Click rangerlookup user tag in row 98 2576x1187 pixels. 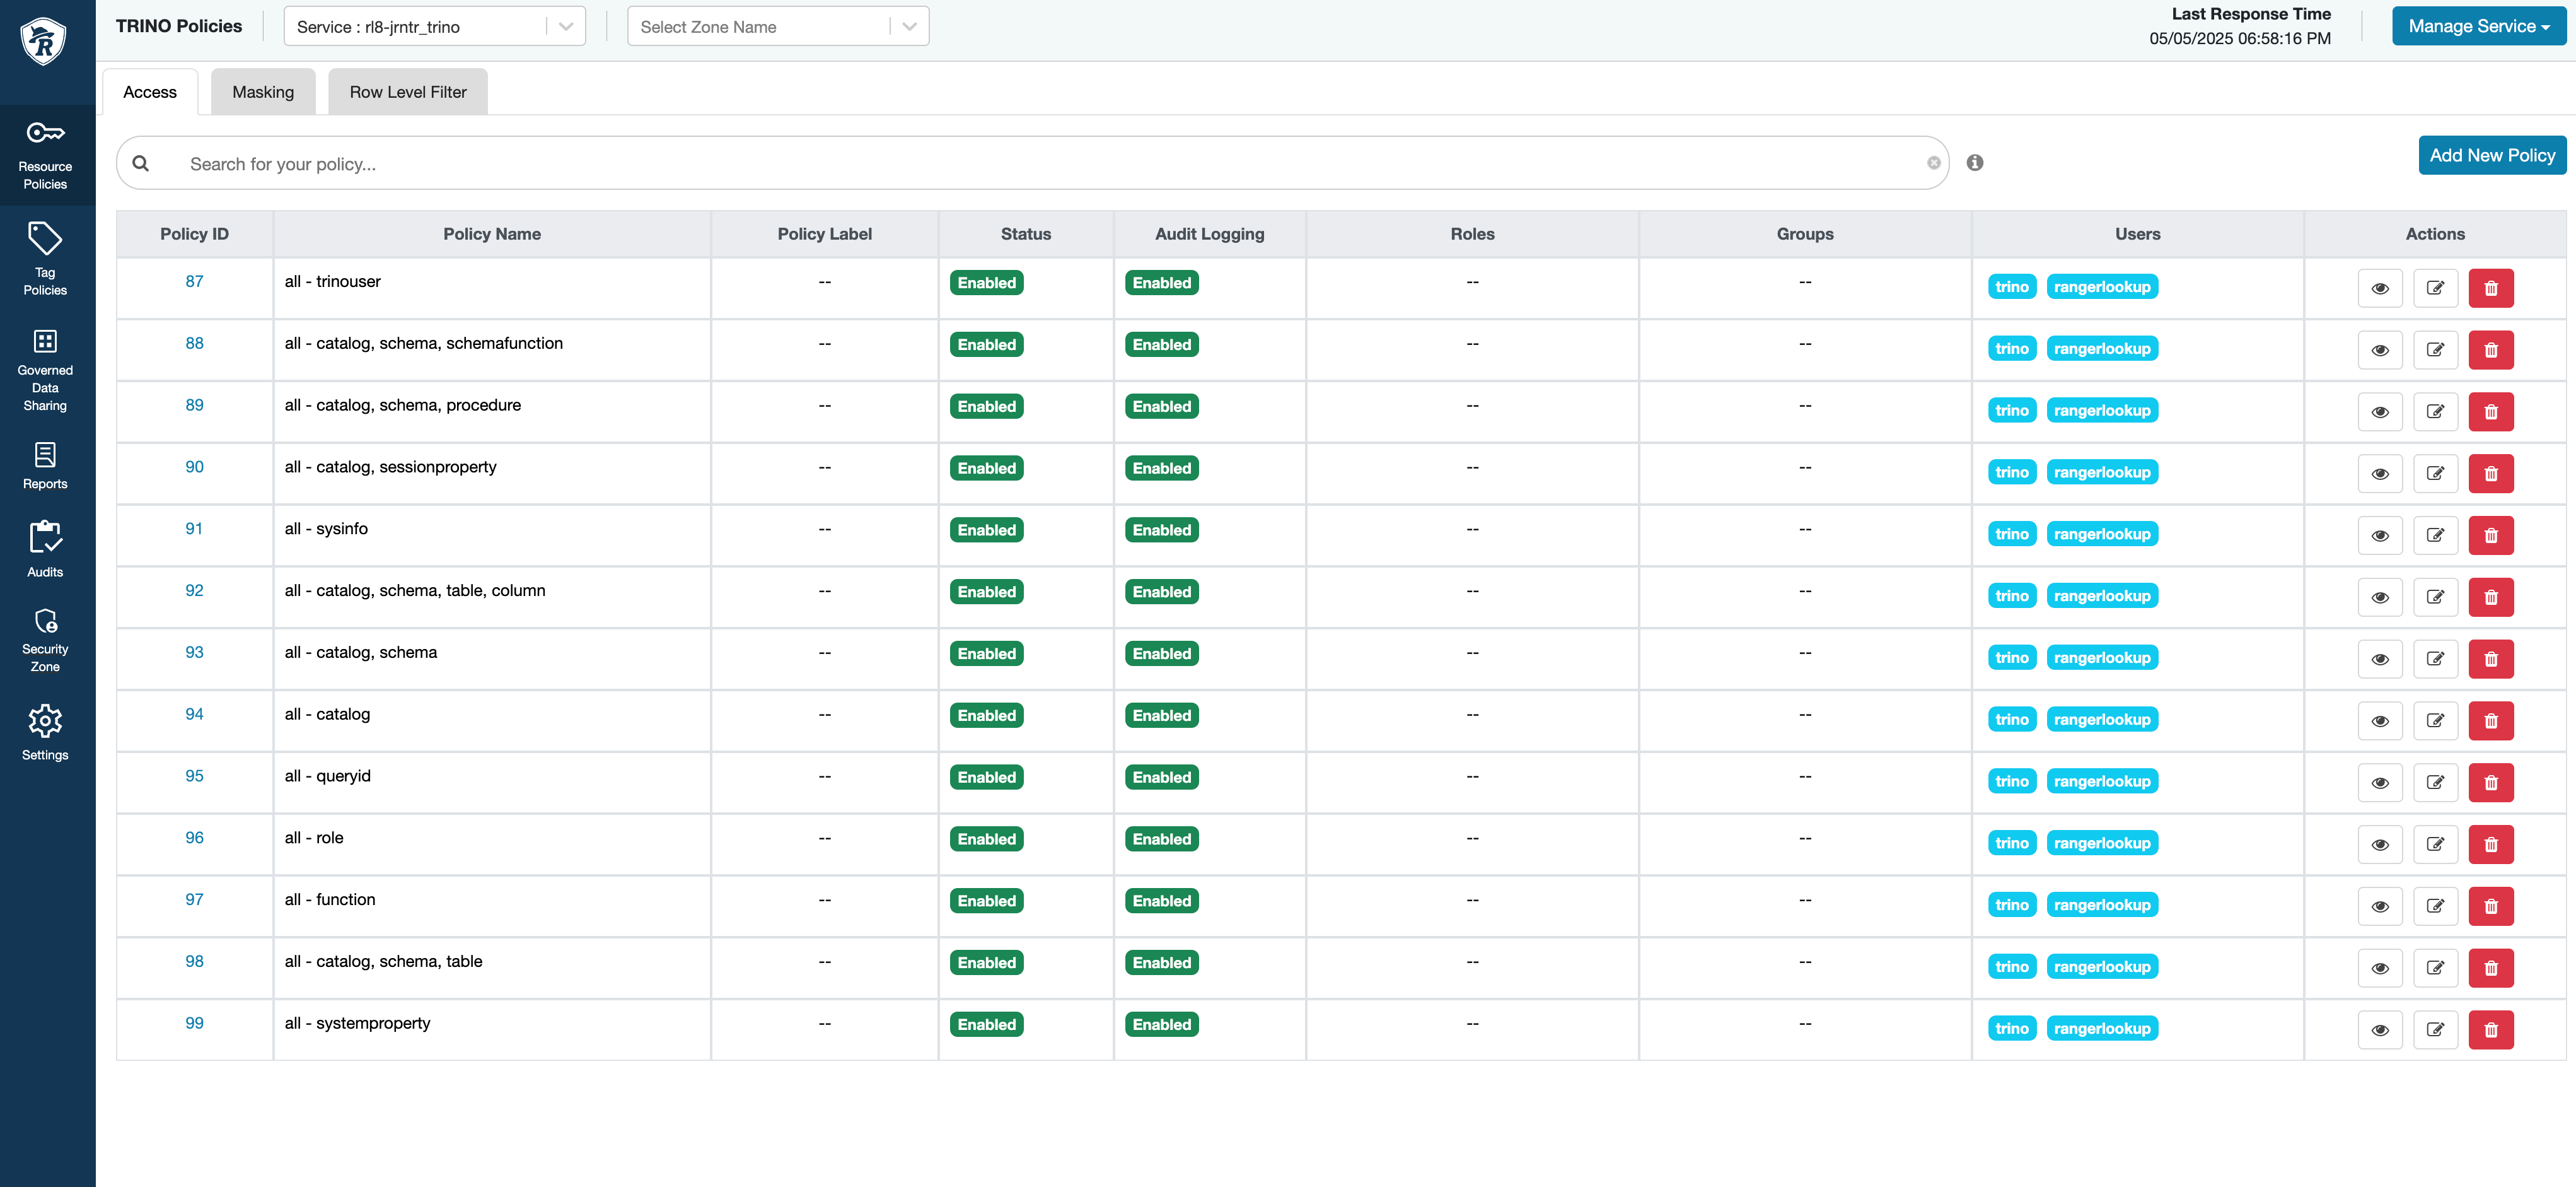coord(2102,967)
